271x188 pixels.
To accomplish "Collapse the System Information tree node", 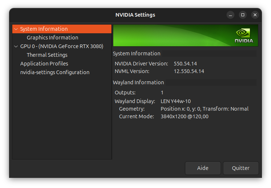I will (x=16, y=29).
